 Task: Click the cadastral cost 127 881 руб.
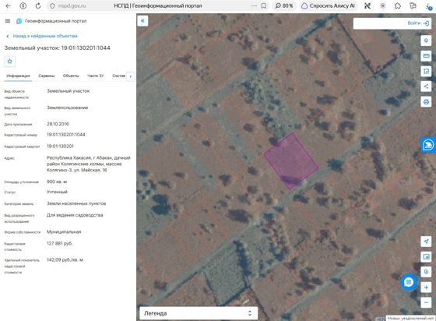coord(59,243)
